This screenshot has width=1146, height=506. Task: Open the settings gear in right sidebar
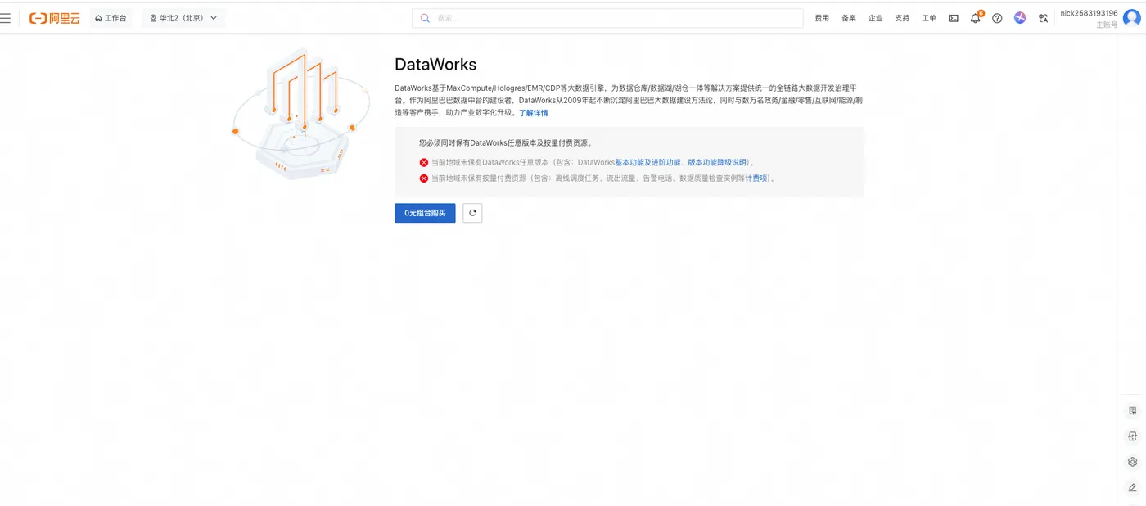point(1133,462)
